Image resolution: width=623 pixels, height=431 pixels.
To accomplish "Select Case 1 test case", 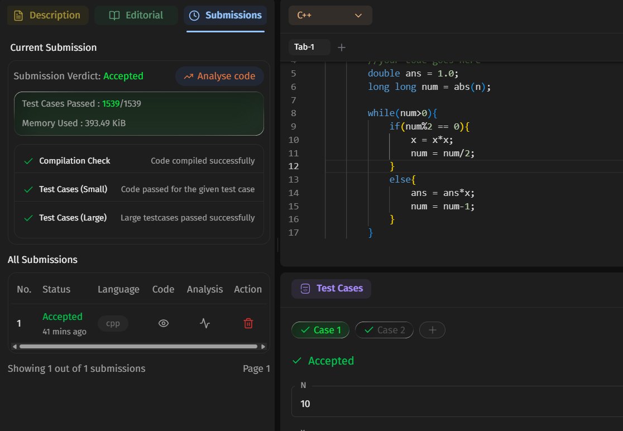I will tap(320, 330).
